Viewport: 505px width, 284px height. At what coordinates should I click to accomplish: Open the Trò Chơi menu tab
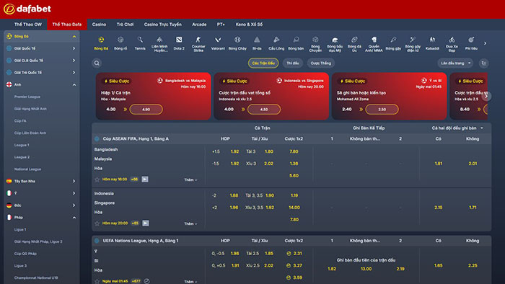[x=125, y=25]
